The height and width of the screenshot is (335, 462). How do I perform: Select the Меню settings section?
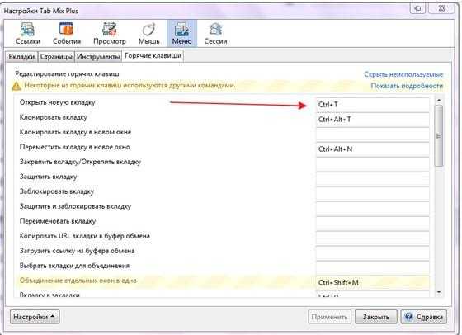[x=181, y=33]
